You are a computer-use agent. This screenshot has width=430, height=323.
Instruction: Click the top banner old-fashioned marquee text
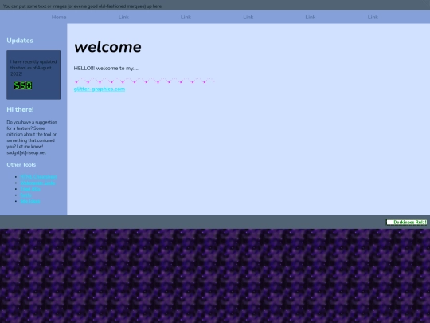click(83, 6)
